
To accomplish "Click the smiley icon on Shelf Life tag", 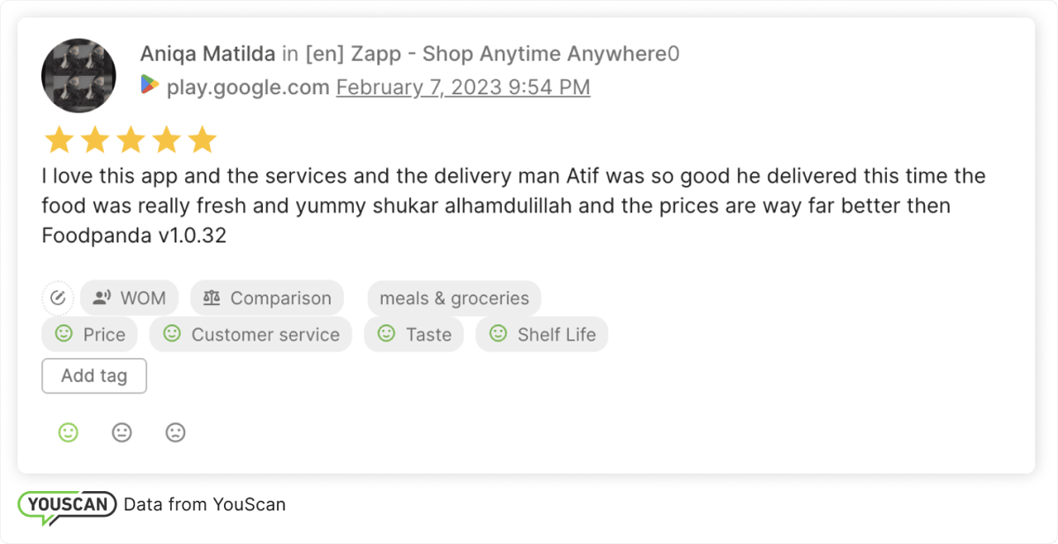I will pos(497,334).
